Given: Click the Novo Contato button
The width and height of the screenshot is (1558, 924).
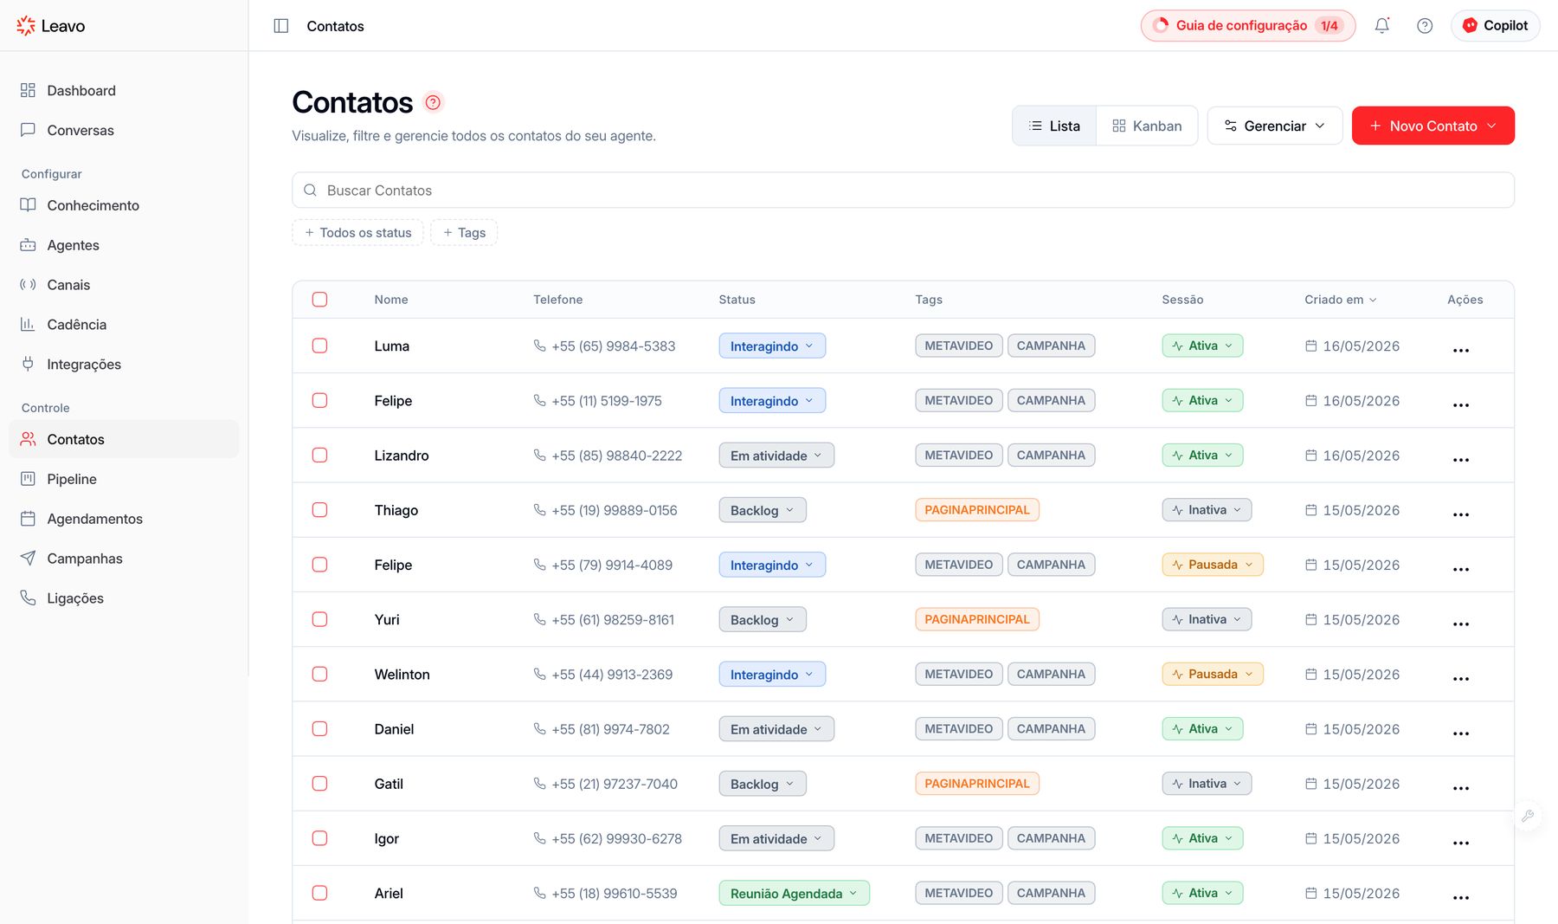Looking at the screenshot, I should coord(1433,126).
